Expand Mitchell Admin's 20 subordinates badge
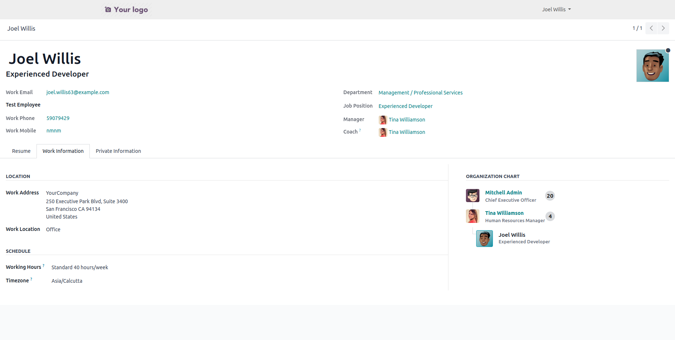The width and height of the screenshot is (675, 340). click(x=550, y=196)
